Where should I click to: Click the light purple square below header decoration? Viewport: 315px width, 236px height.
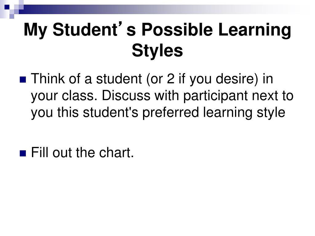(12, 16)
